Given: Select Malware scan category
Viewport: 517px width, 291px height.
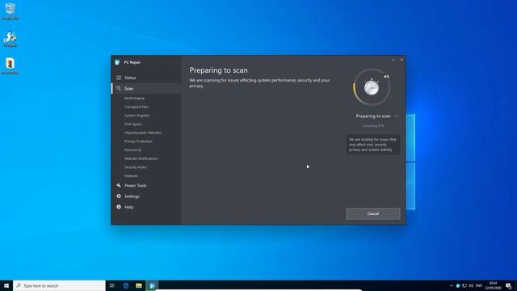Looking at the screenshot, I should (131, 176).
